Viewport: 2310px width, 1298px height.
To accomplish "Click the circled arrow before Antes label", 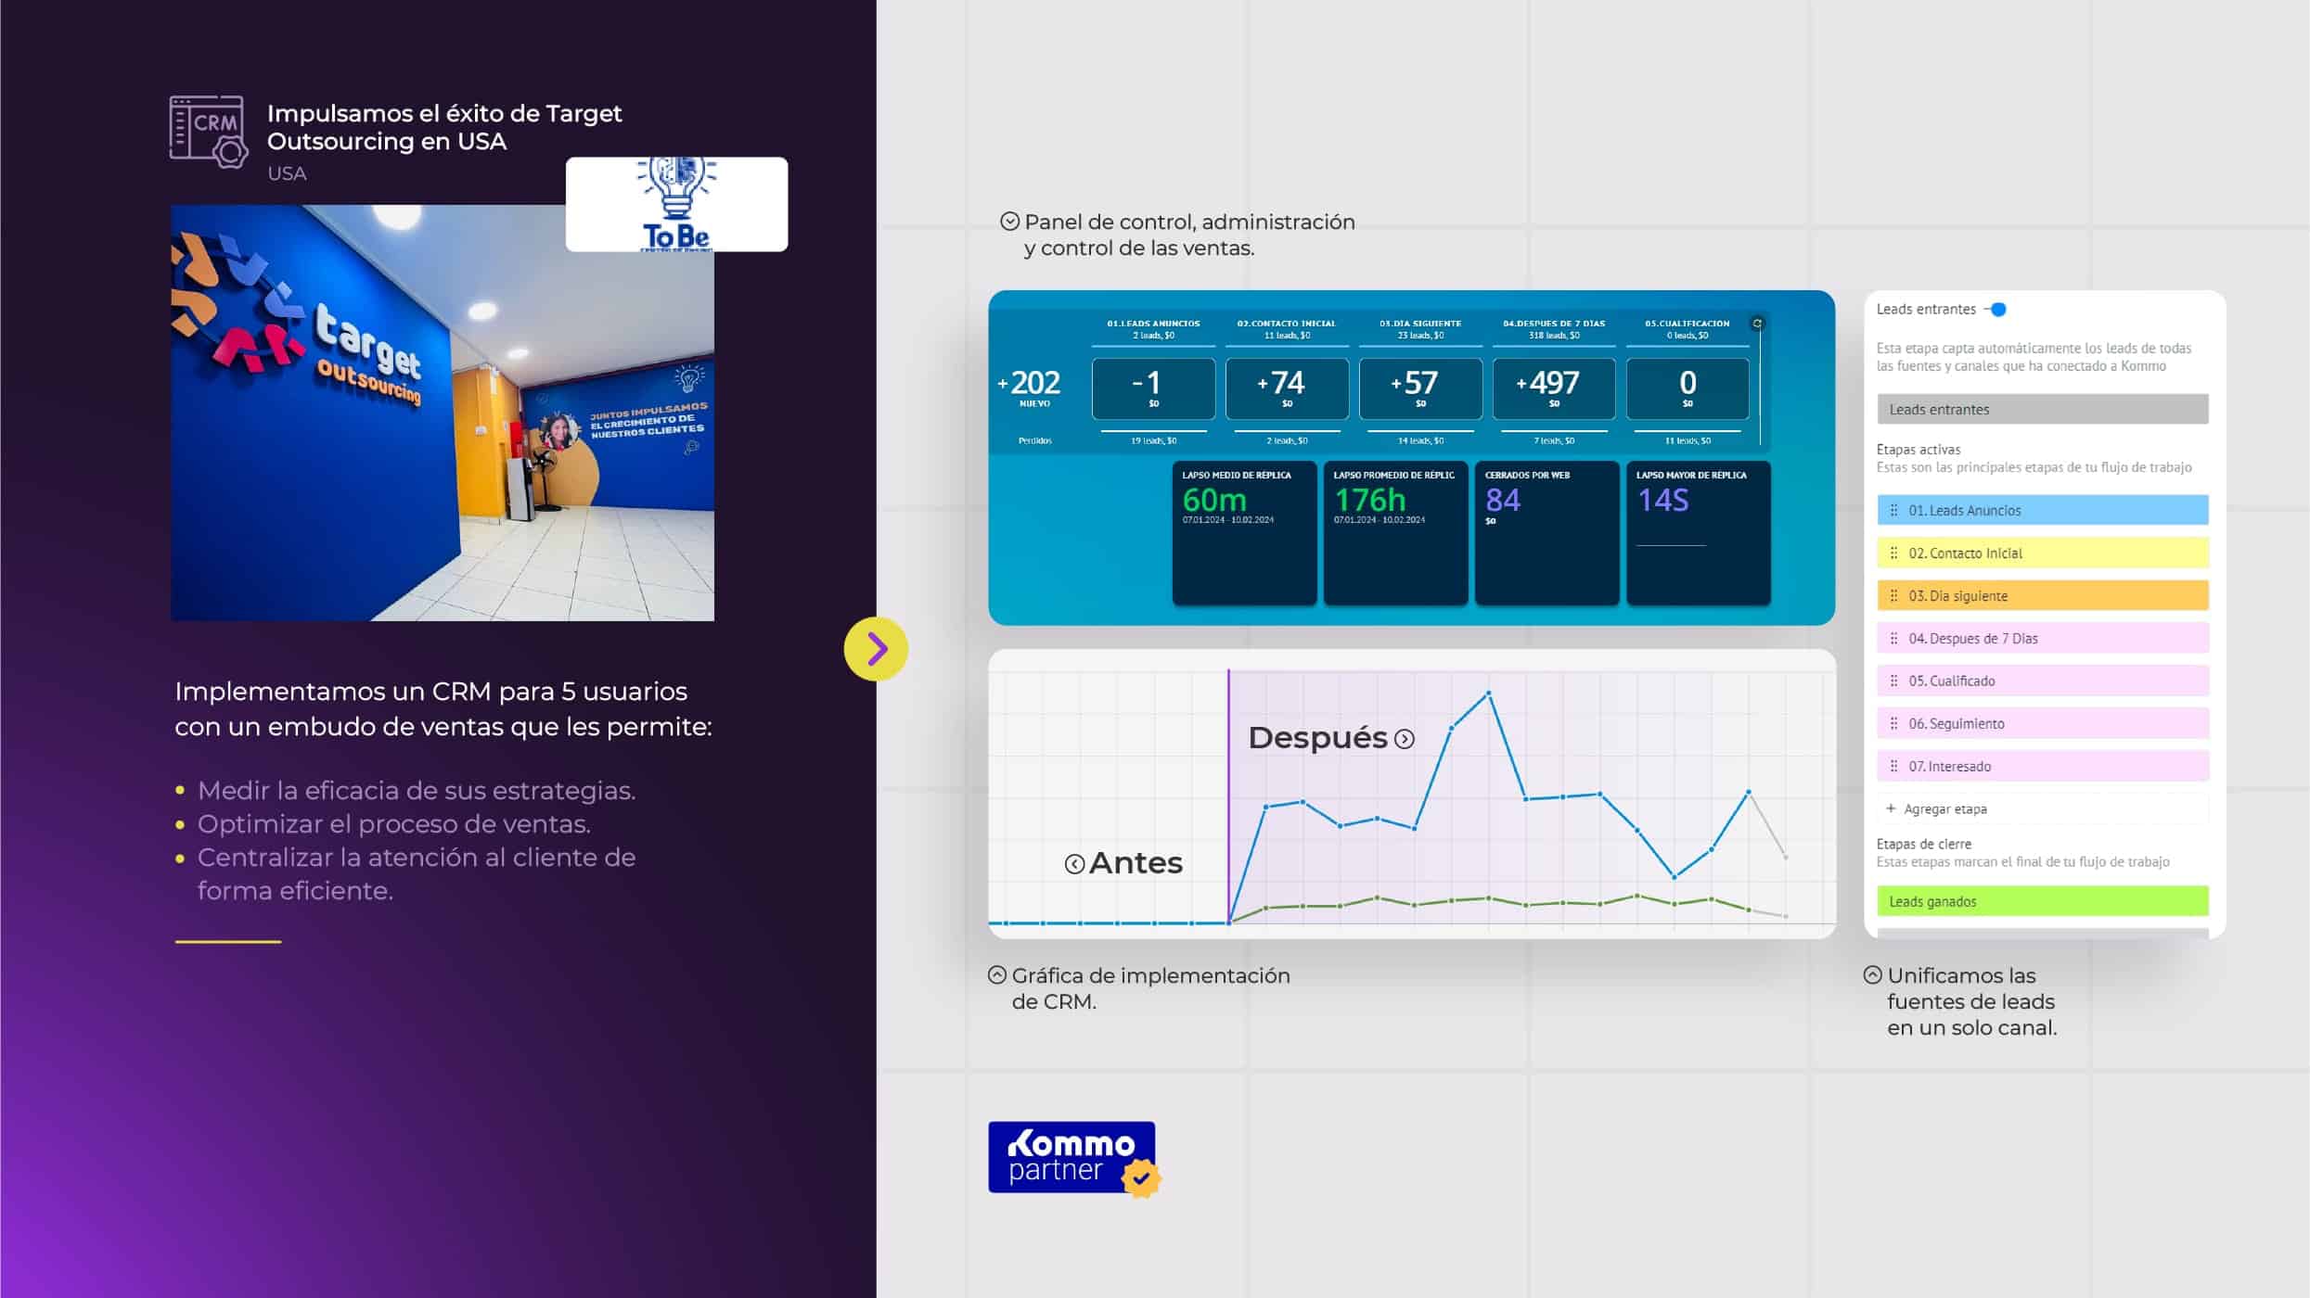I will tap(1074, 864).
